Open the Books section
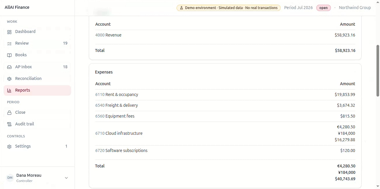Viewport: 380px width, 189px height. coord(37,55)
